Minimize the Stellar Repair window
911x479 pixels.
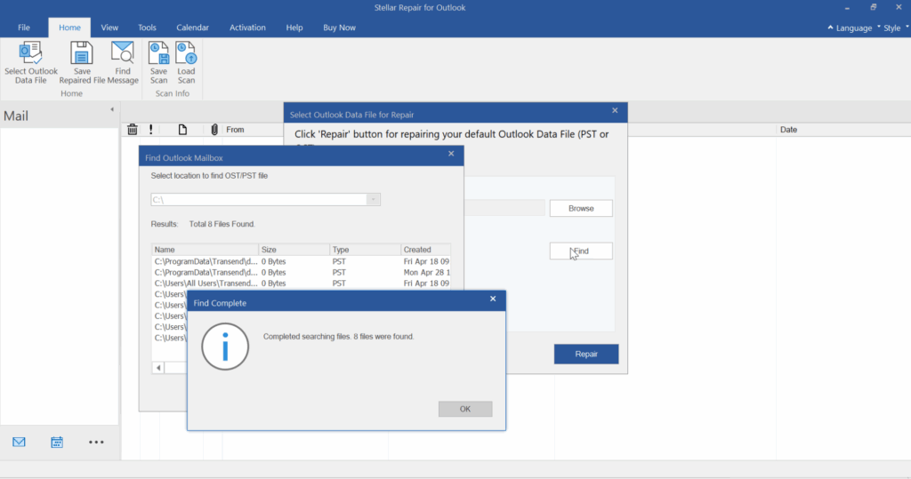coord(847,8)
